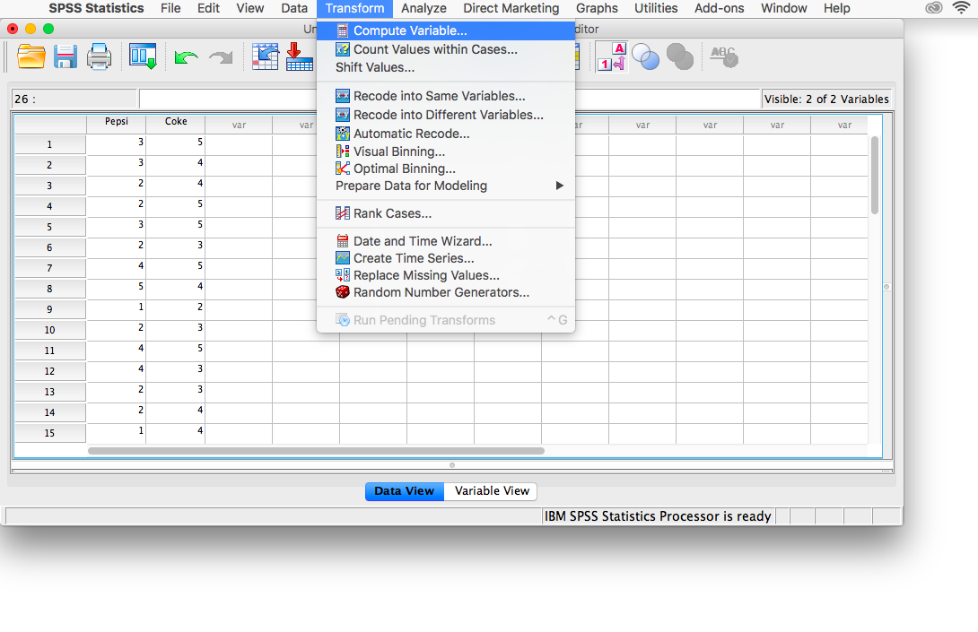Click the Pepsi column header
The image size is (978, 632).
[x=117, y=123]
